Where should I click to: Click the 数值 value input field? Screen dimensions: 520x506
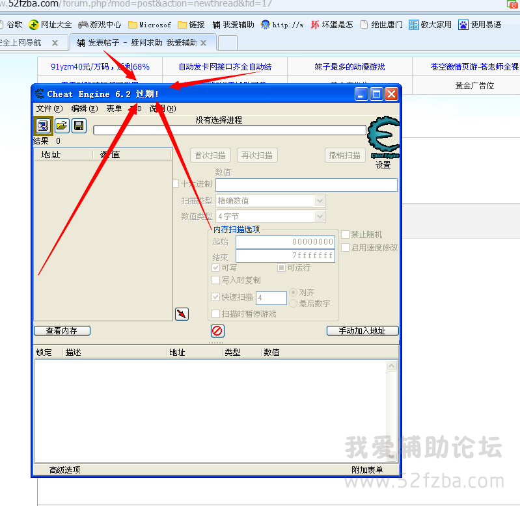(307, 185)
